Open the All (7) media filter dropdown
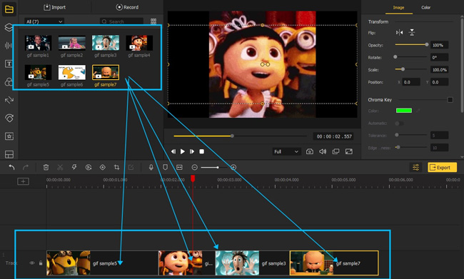Image resolution: width=464 pixels, height=279 pixels. tap(44, 21)
